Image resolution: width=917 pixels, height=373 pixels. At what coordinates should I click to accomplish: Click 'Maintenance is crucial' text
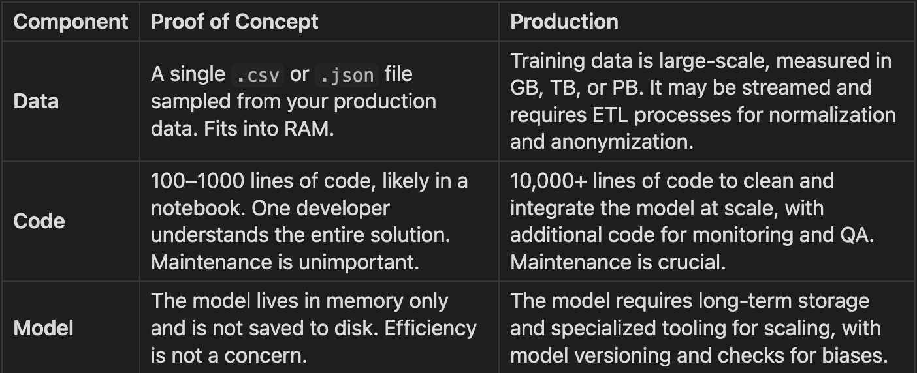(x=618, y=262)
